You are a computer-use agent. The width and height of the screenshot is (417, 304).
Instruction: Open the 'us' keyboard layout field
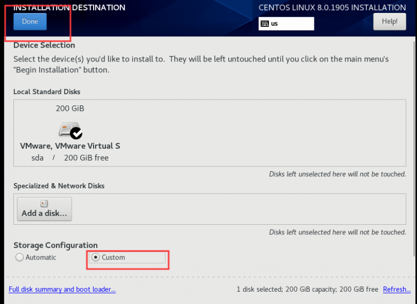286,24
